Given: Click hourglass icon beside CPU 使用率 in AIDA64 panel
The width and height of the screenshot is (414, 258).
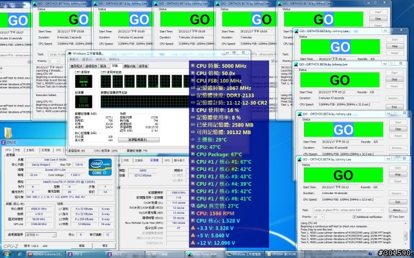Looking at the screenshot, I should tap(193, 110).
